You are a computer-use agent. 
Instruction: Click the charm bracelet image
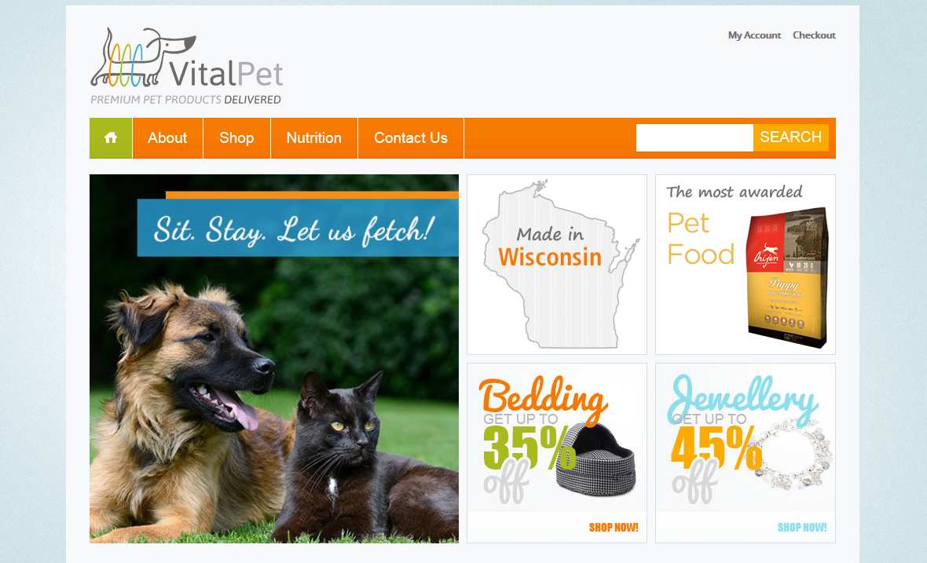pos(791,454)
